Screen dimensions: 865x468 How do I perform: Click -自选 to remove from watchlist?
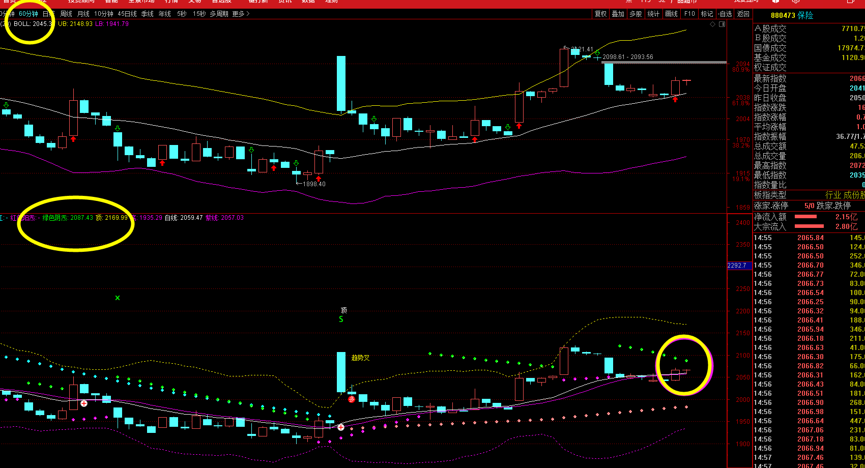tap(725, 14)
